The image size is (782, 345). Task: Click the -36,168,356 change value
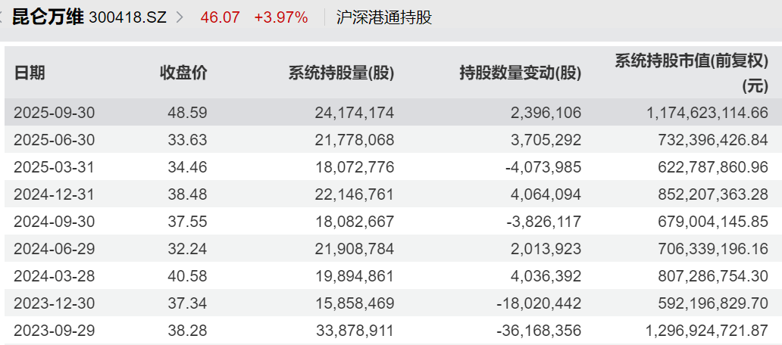(538, 331)
